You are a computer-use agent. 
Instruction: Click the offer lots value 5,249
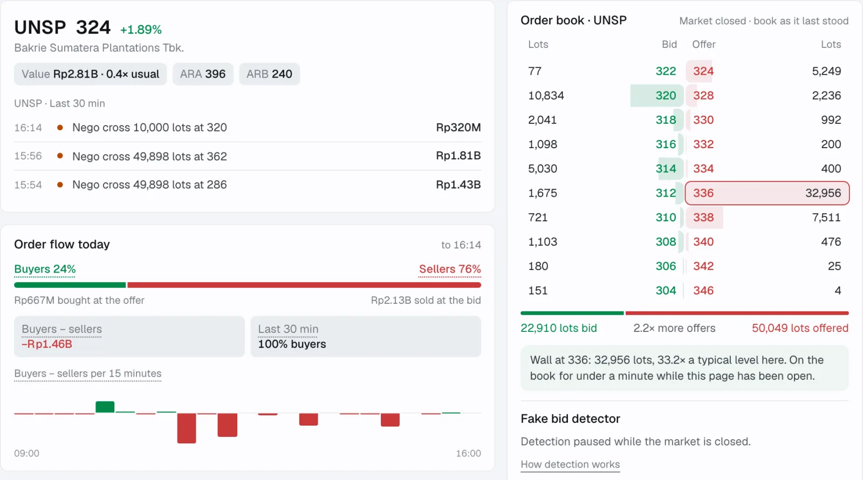[x=826, y=71]
